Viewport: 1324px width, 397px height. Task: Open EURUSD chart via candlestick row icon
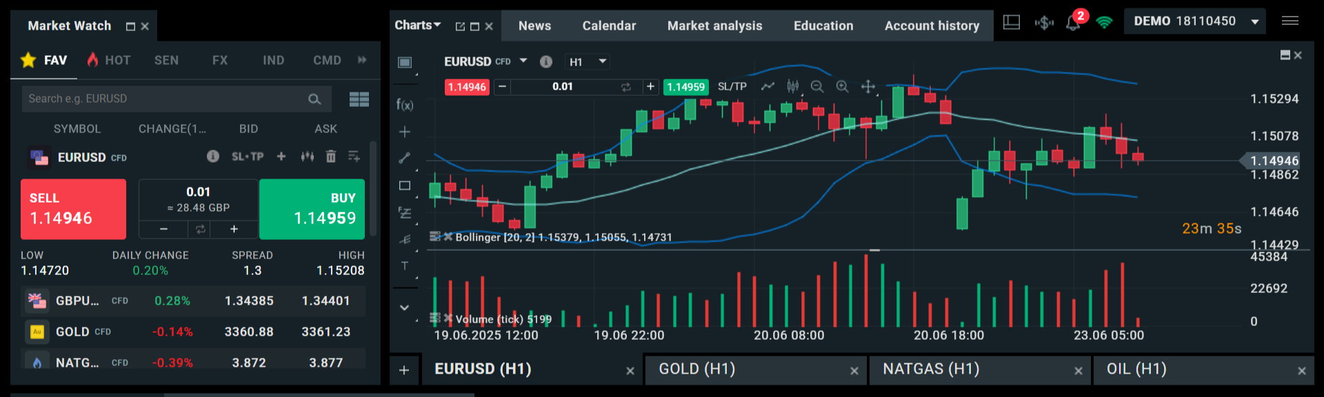308,156
